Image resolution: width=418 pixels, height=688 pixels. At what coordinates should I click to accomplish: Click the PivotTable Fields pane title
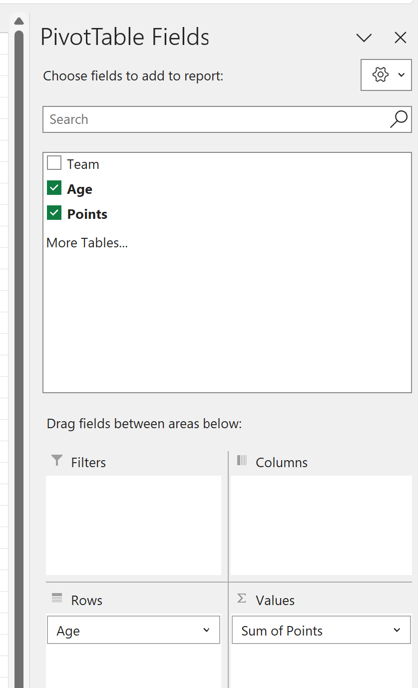(x=125, y=37)
